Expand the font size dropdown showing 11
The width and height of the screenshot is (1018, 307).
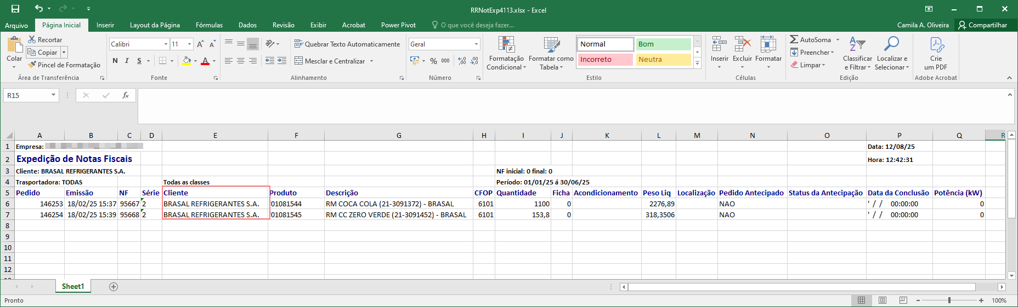190,44
